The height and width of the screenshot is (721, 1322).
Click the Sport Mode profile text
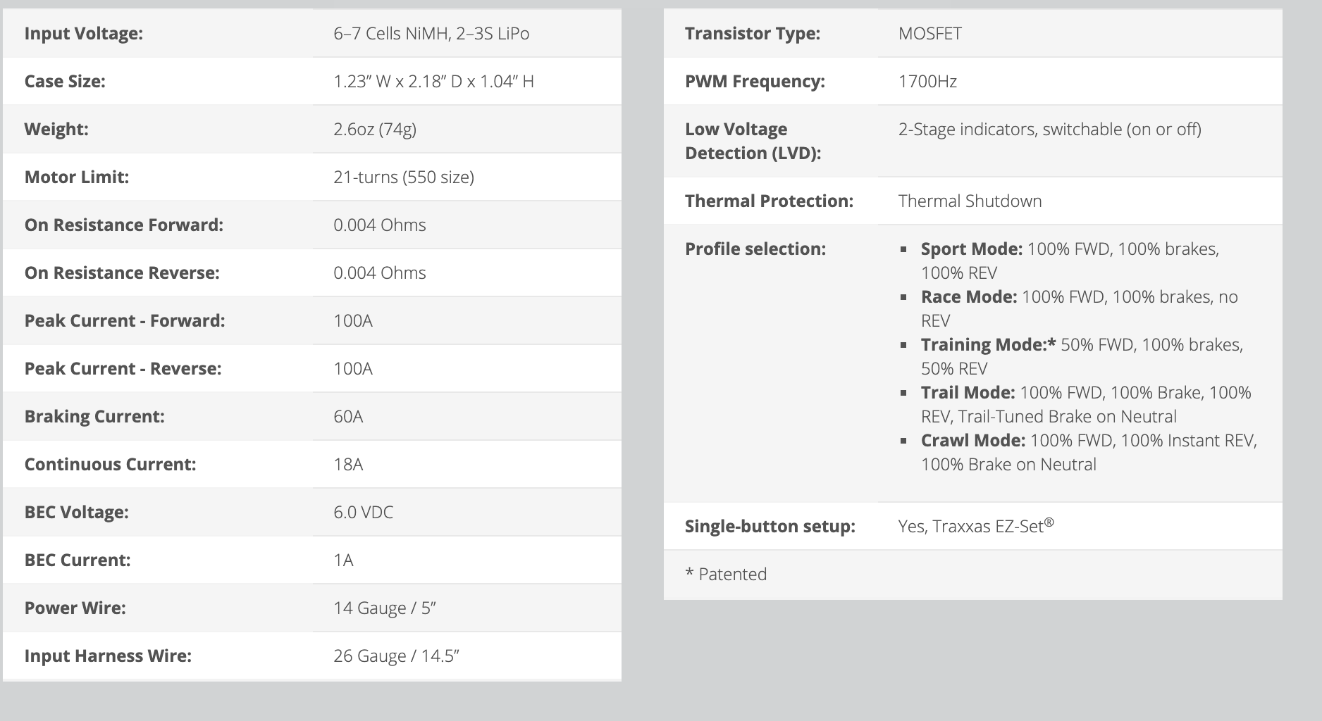pyautogui.click(x=971, y=249)
